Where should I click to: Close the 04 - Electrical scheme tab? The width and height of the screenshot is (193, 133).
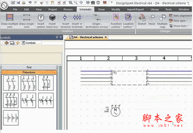click(106, 37)
